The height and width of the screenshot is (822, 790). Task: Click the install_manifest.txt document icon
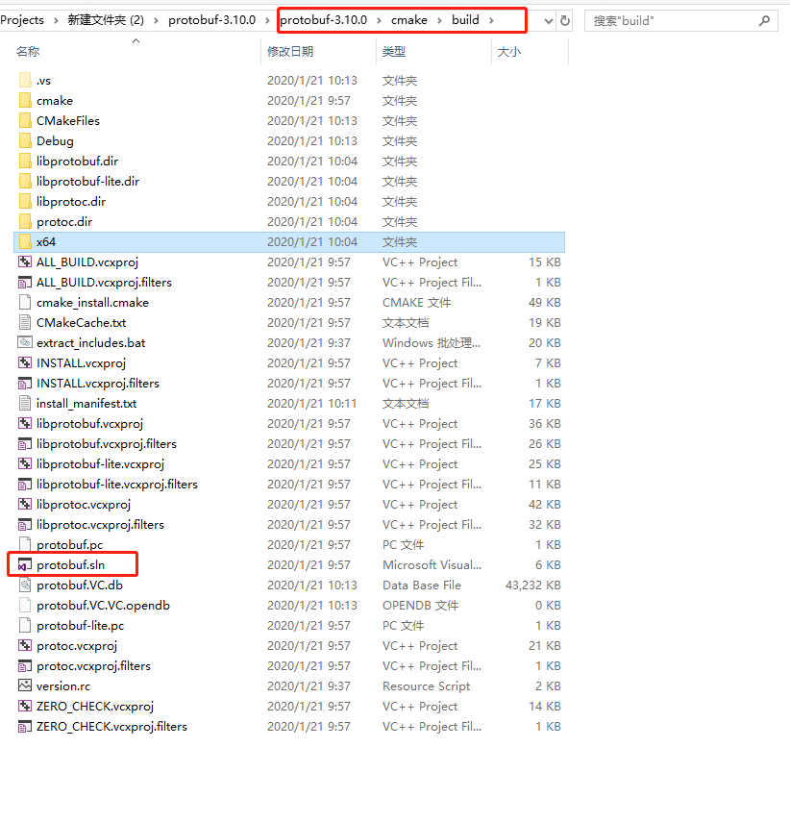25,403
